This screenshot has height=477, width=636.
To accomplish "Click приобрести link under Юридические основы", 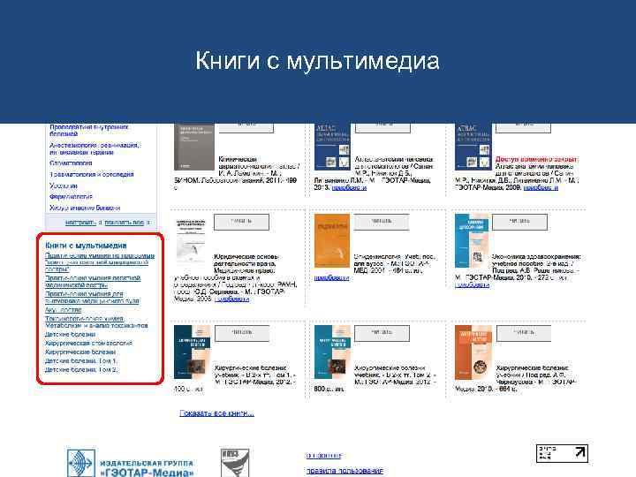I will tap(231, 299).
